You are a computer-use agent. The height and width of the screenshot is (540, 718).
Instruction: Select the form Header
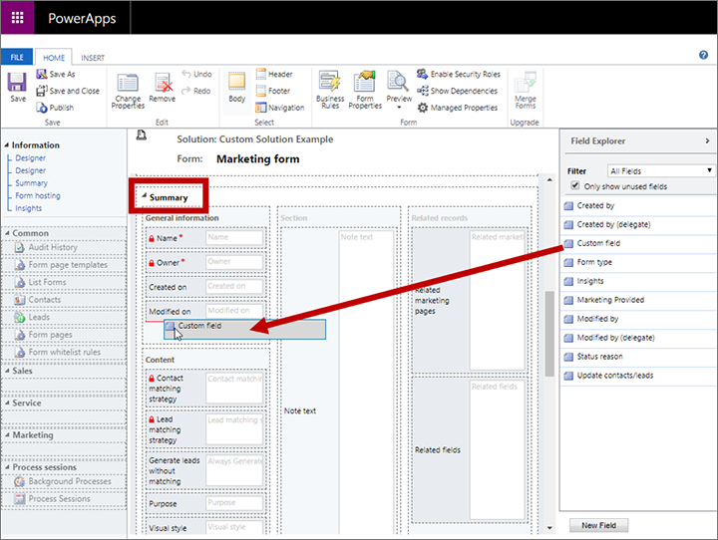[274, 74]
